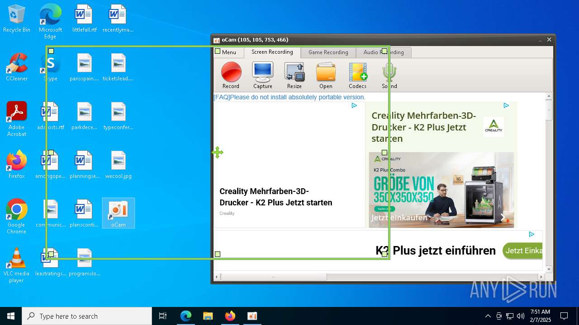The height and width of the screenshot is (325, 579).
Task: Open the Windows Start menu
Action: (x=11, y=316)
